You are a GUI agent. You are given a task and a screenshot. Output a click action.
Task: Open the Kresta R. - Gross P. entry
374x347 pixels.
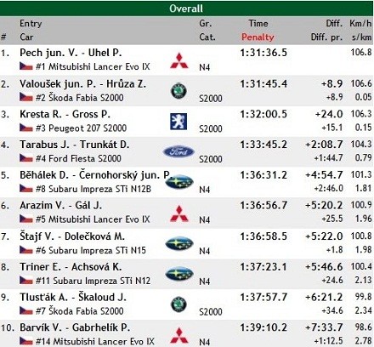(65, 114)
